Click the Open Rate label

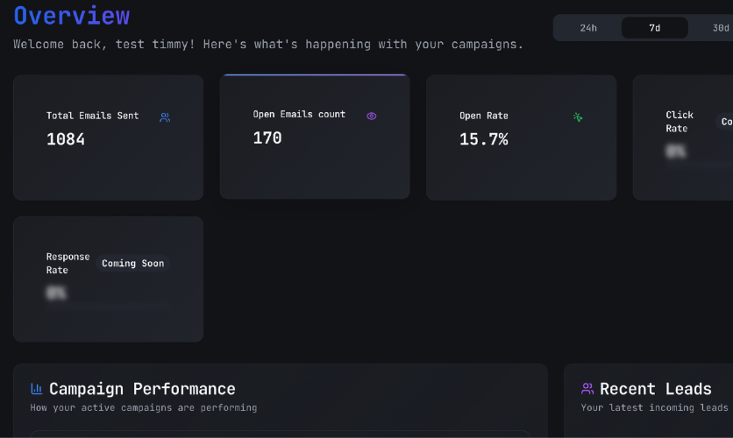(483, 116)
